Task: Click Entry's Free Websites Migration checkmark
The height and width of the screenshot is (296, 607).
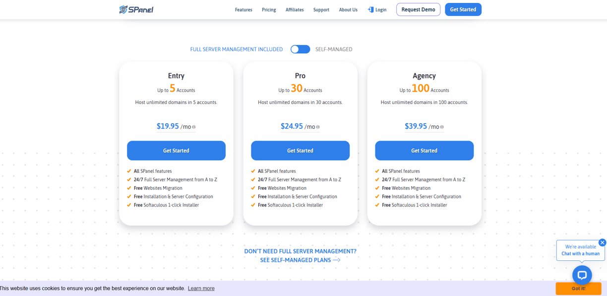Action: coord(129,188)
